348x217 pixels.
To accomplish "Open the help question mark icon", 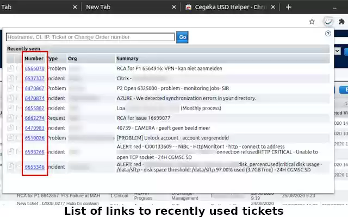I will click(x=328, y=34).
